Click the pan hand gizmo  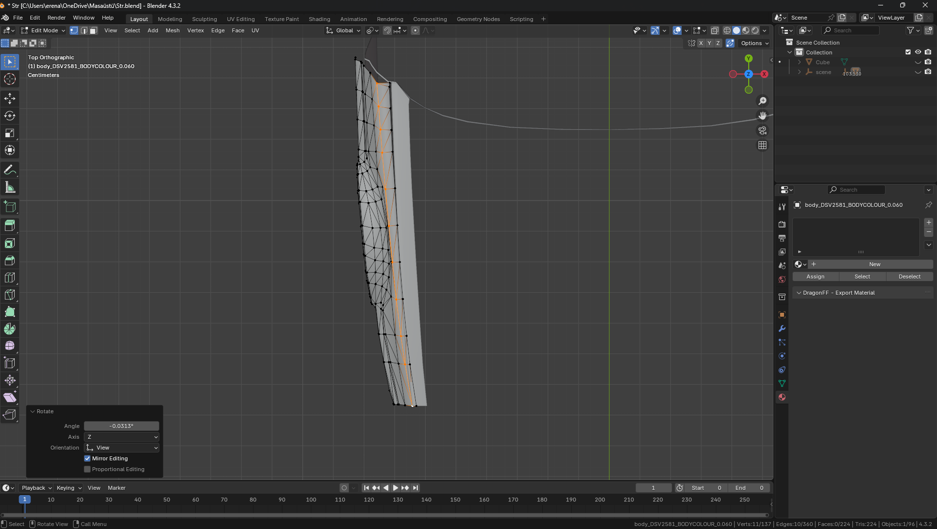point(762,116)
